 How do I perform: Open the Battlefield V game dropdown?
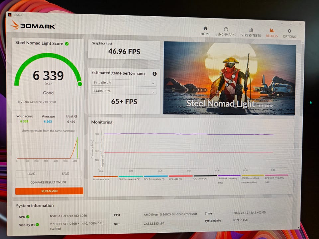[x=124, y=83]
